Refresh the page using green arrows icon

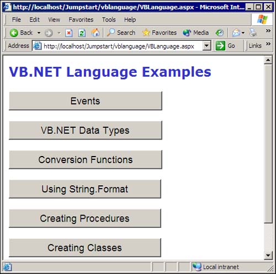[x=82, y=33]
